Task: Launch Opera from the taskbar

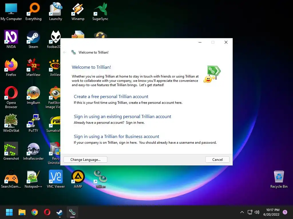Action: tap(47, 212)
